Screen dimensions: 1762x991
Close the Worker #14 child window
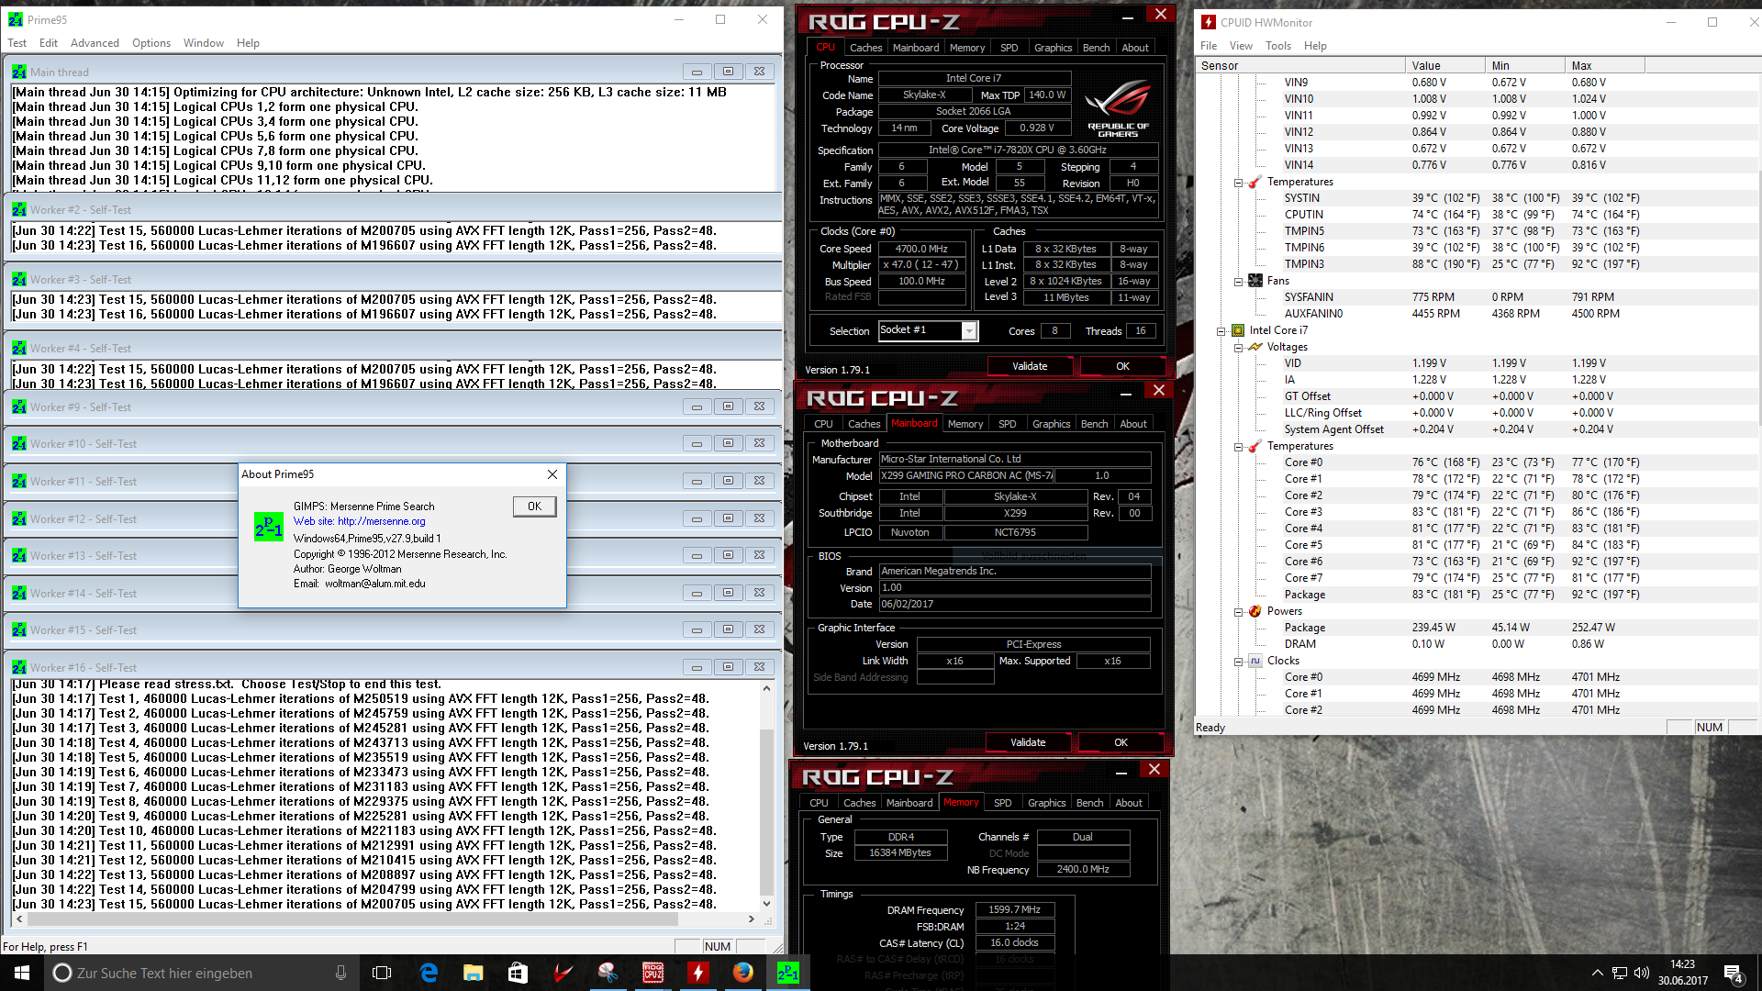[759, 593]
